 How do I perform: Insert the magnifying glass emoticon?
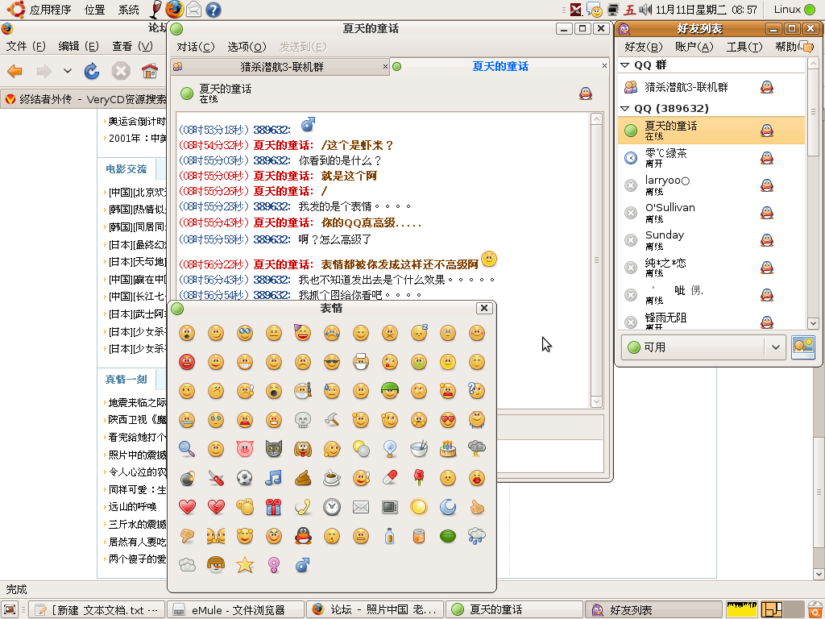(187, 449)
